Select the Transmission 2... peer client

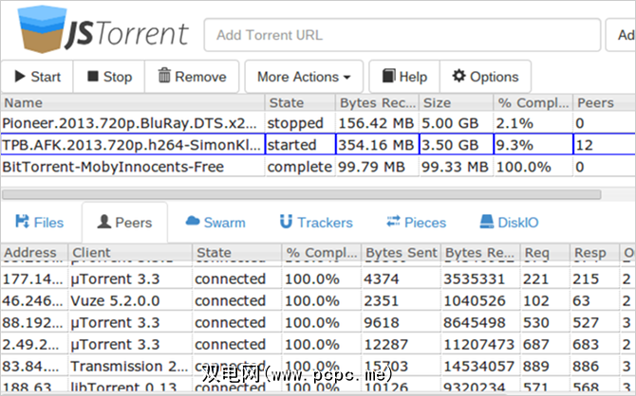pos(129,366)
